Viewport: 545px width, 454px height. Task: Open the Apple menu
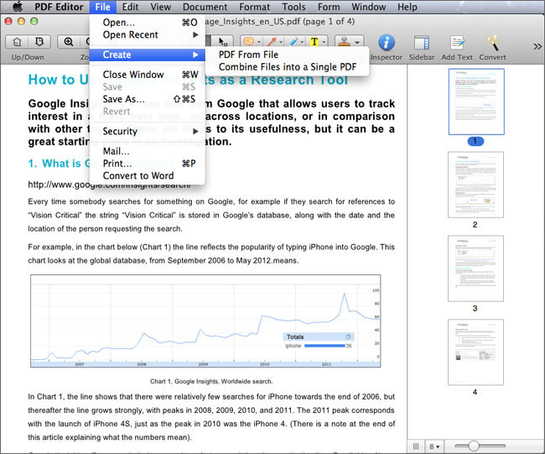point(17,7)
